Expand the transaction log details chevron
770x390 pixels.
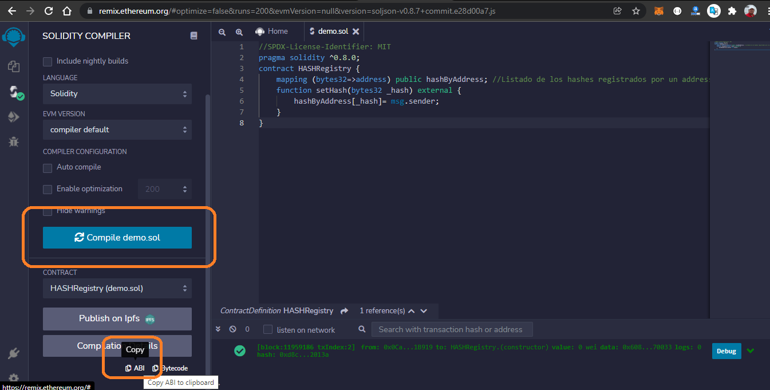751,350
